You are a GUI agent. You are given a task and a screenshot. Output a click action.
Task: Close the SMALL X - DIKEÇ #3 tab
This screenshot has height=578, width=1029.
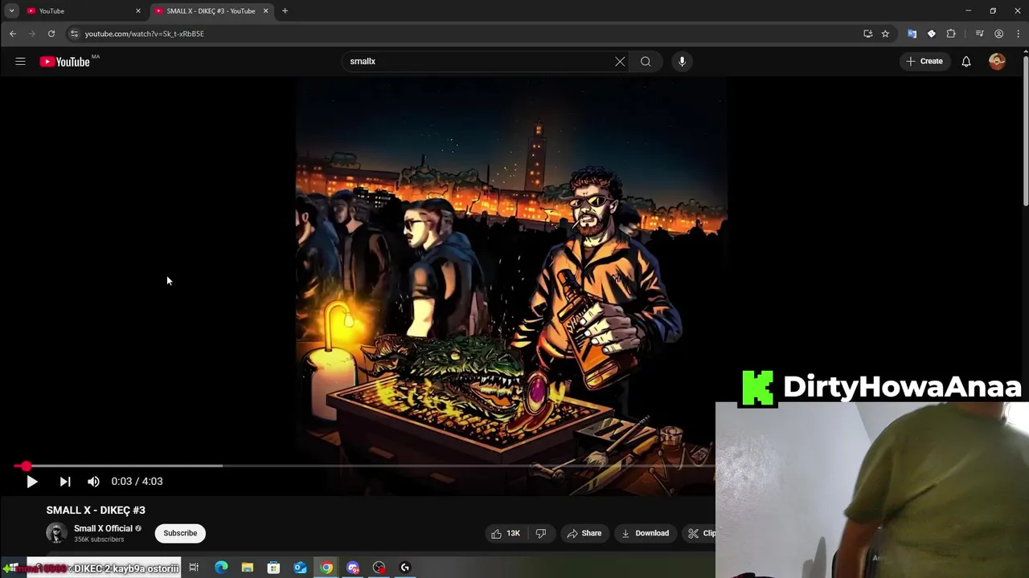265,10
